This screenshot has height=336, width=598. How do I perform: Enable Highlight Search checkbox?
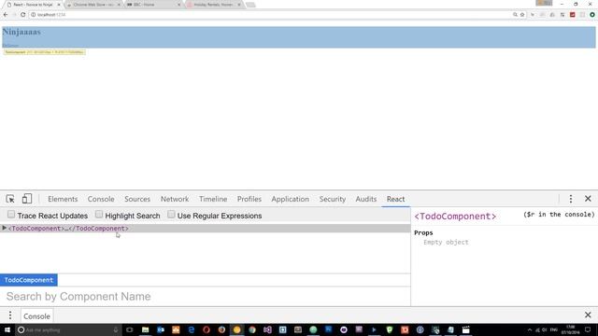pos(99,215)
